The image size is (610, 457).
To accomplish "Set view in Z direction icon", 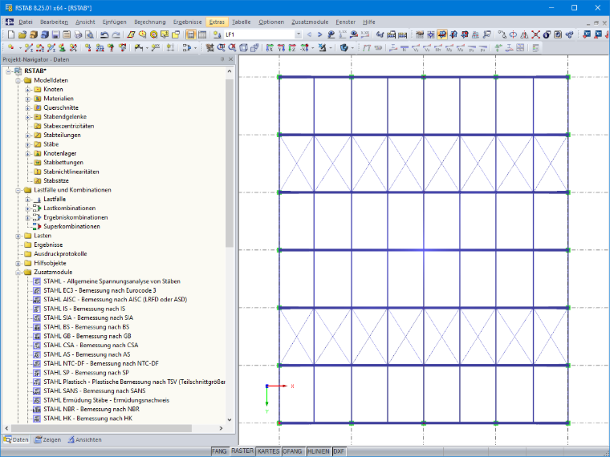I will point(292,48).
